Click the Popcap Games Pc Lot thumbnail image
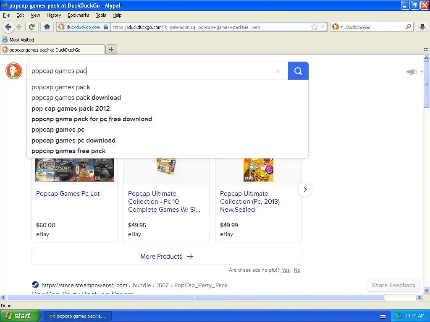This screenshot has height=322, width=430. pos(74,170)
